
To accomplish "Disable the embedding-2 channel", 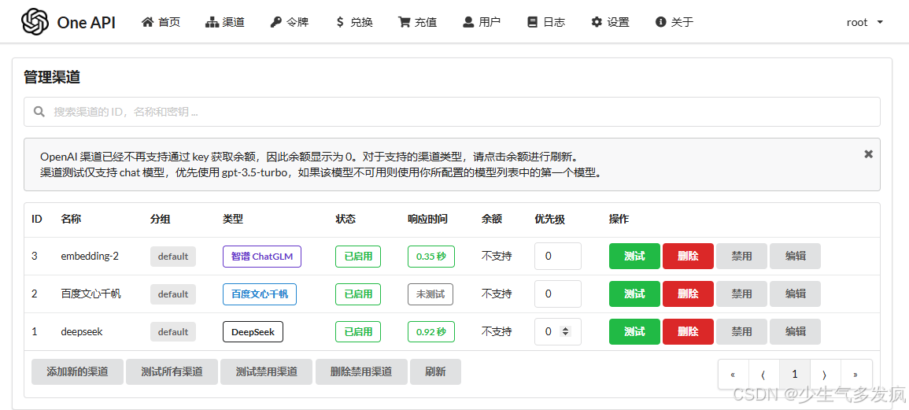I will click(x=741, y=257).
